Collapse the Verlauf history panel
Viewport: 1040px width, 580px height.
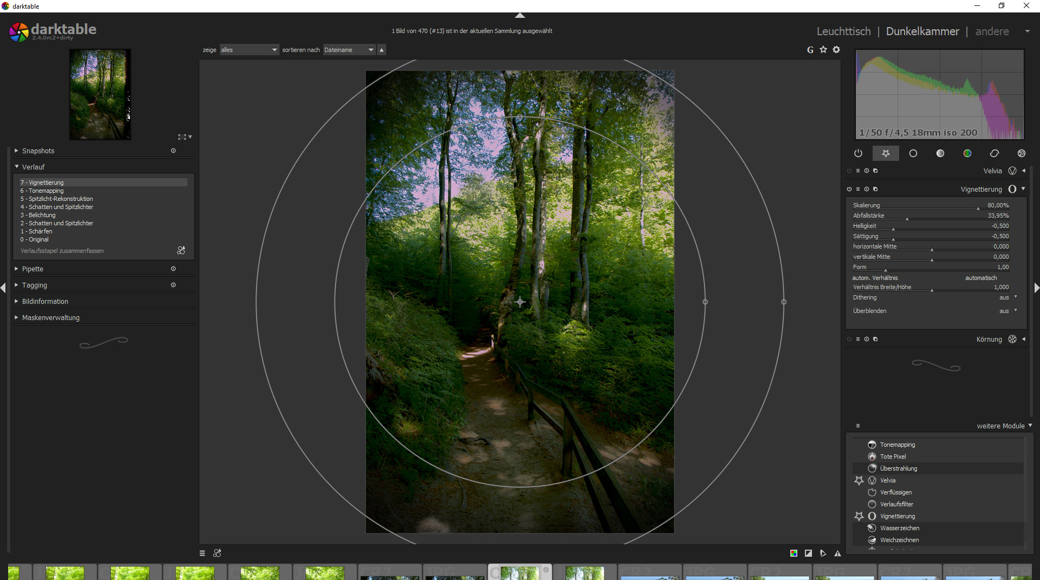[33, 167]
